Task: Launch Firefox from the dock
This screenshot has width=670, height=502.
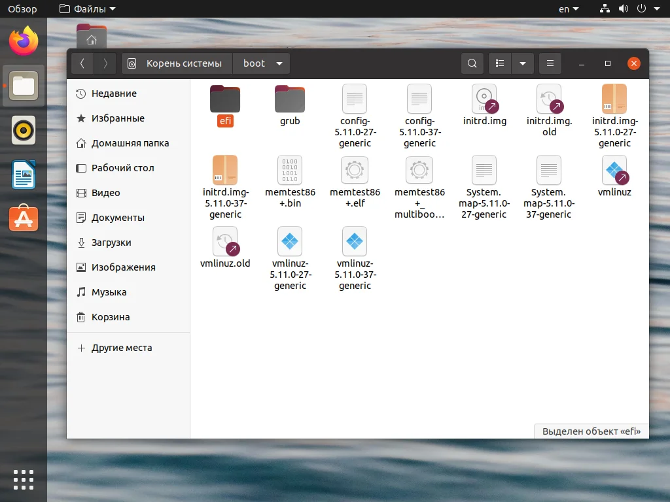Action: (24, 41)
